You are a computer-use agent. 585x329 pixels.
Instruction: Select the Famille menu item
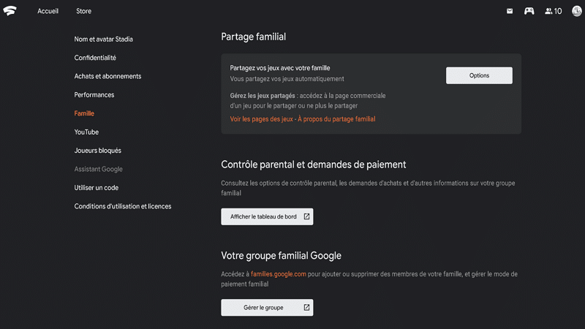pyautogui.click(x=84, y=113)
